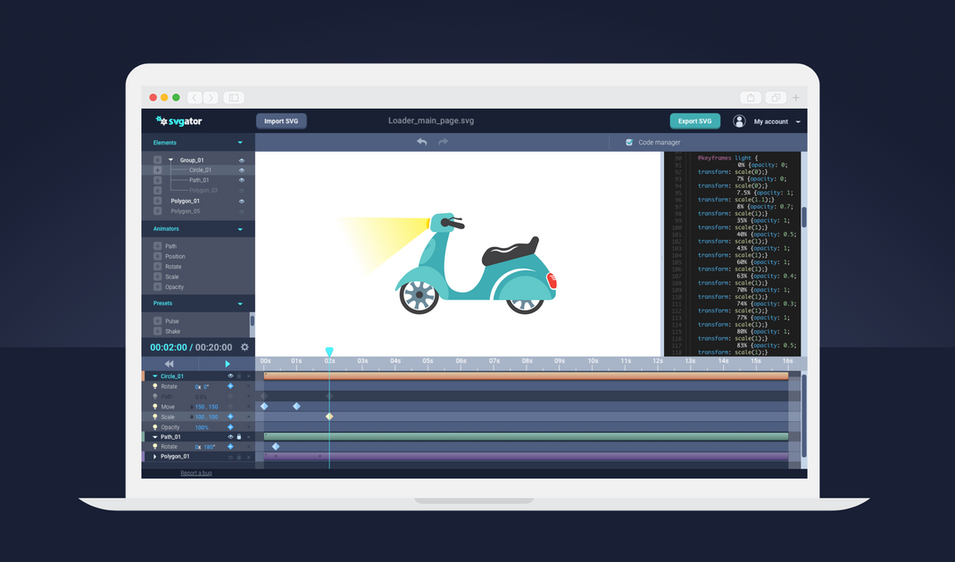This screenshot has height=562, width=955.
Task: Show the Polygon_03 element
Action: tap(241, 190)
